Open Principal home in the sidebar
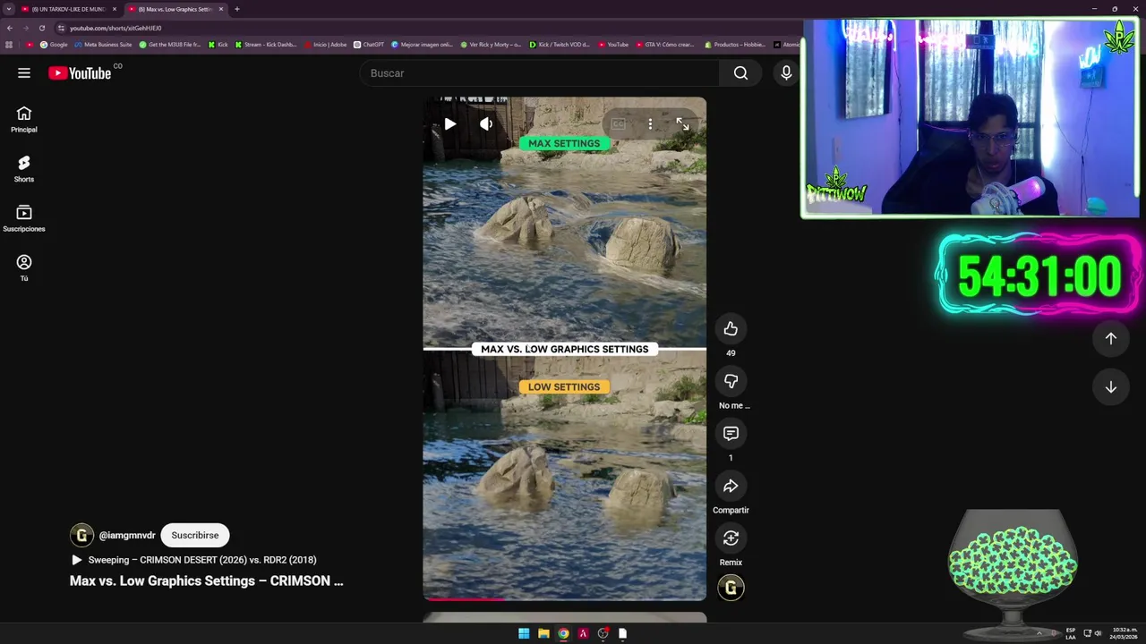The width and height of the screenshot is (1146, 644). (x=24, y=120)
